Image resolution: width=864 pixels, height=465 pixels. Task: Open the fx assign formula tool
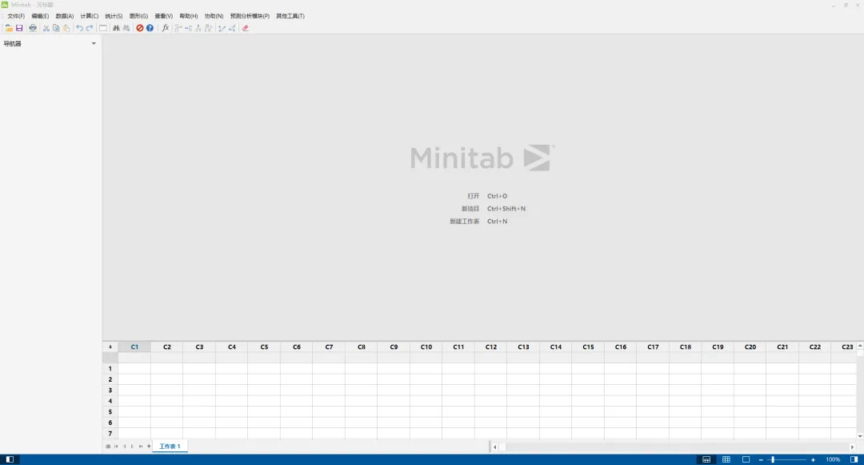click(x=166, y=28)
